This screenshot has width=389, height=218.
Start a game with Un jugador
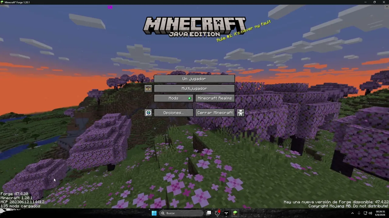(x=194, y=79)
